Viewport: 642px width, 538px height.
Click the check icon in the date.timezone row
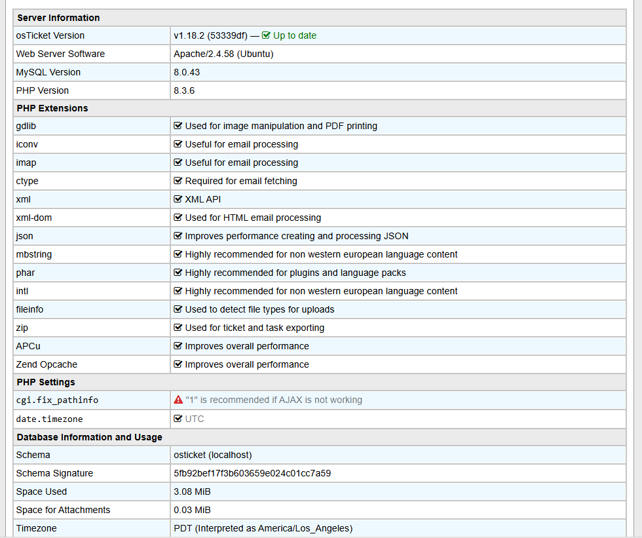tap(178, 419)
